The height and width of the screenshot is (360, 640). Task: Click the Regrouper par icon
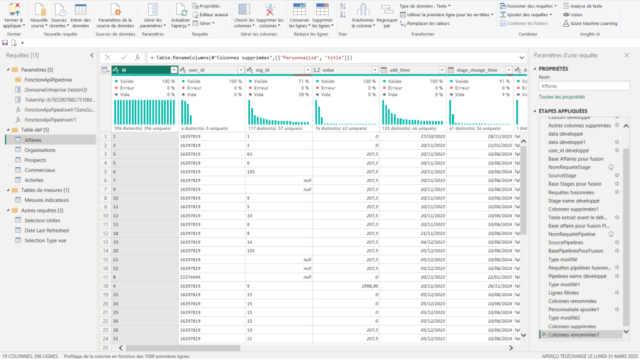[x=387, y=9]
